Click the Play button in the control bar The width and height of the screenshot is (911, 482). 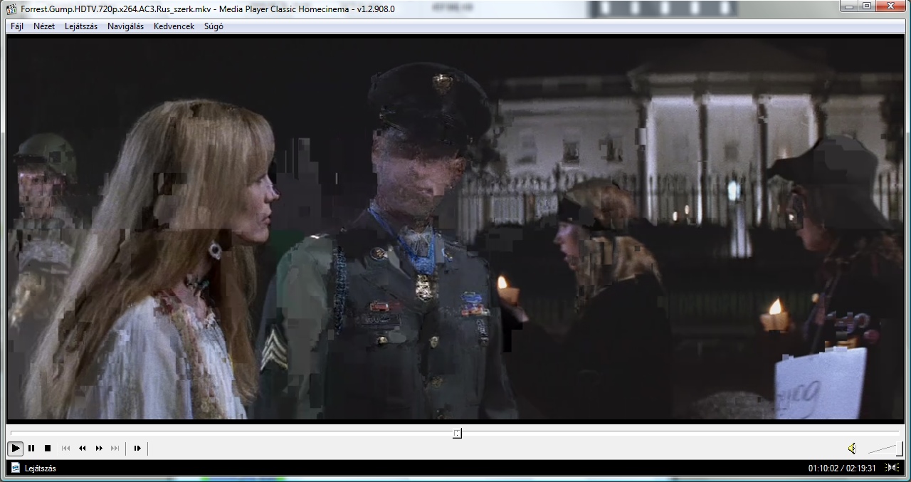click(x=15, y=448)
